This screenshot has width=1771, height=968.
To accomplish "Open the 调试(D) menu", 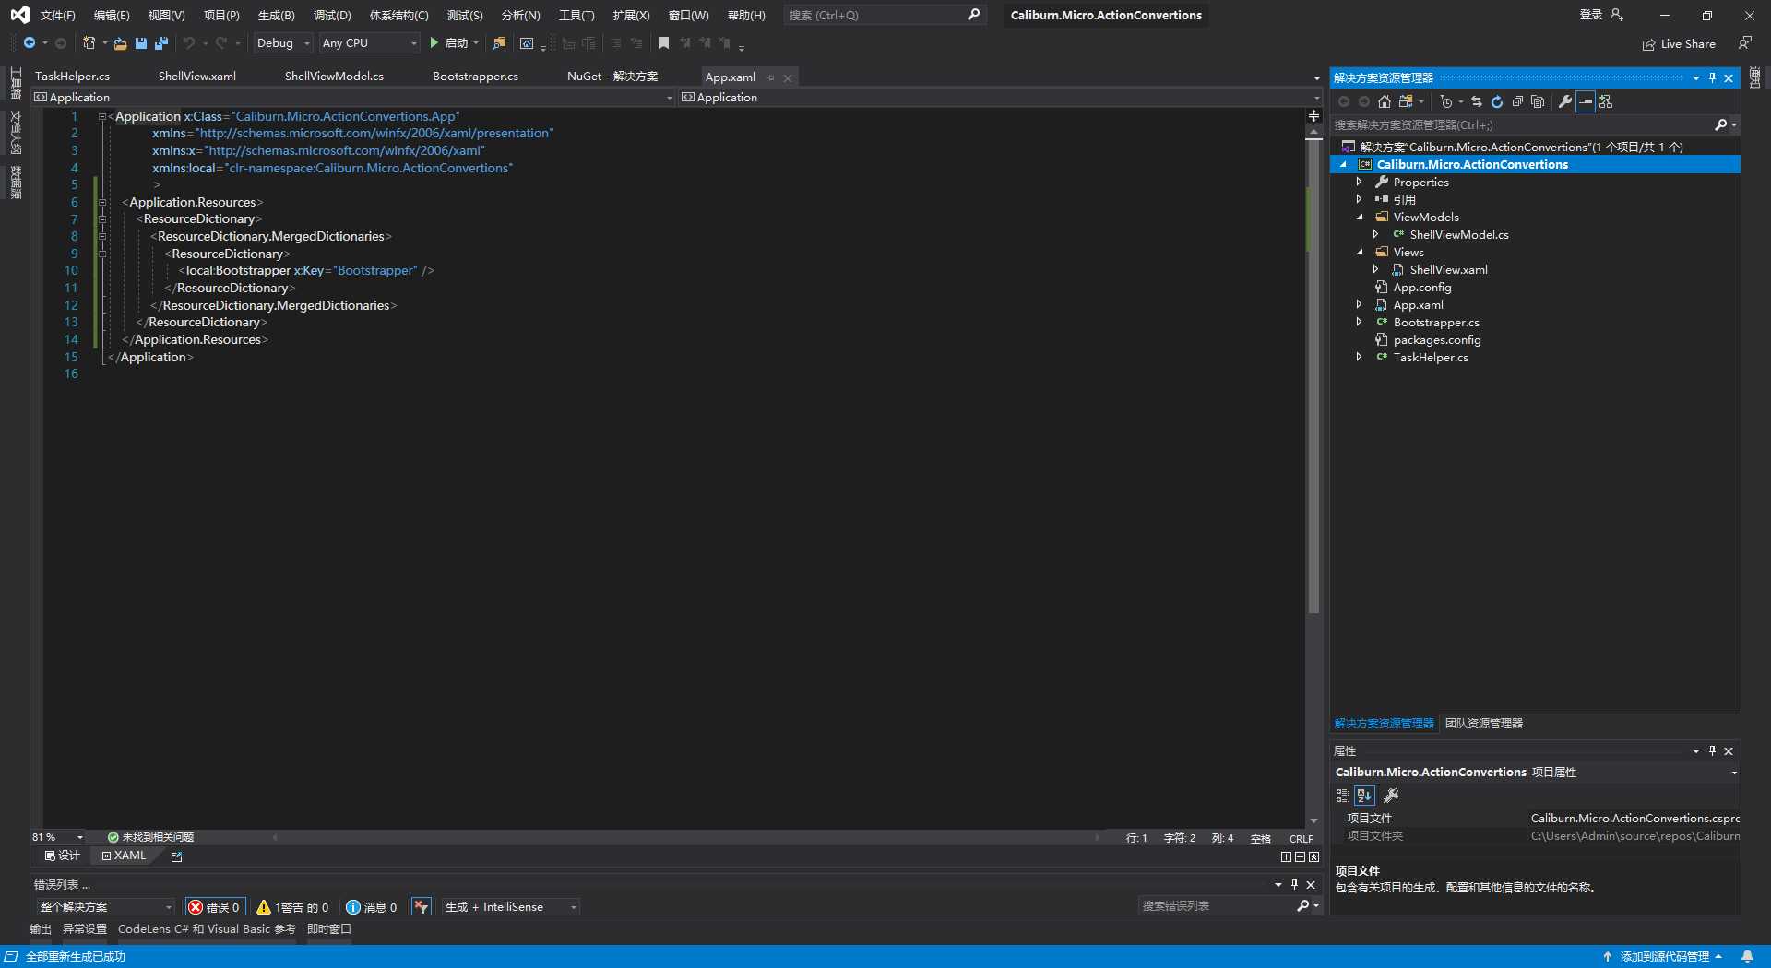I will (x=332, y=16).
